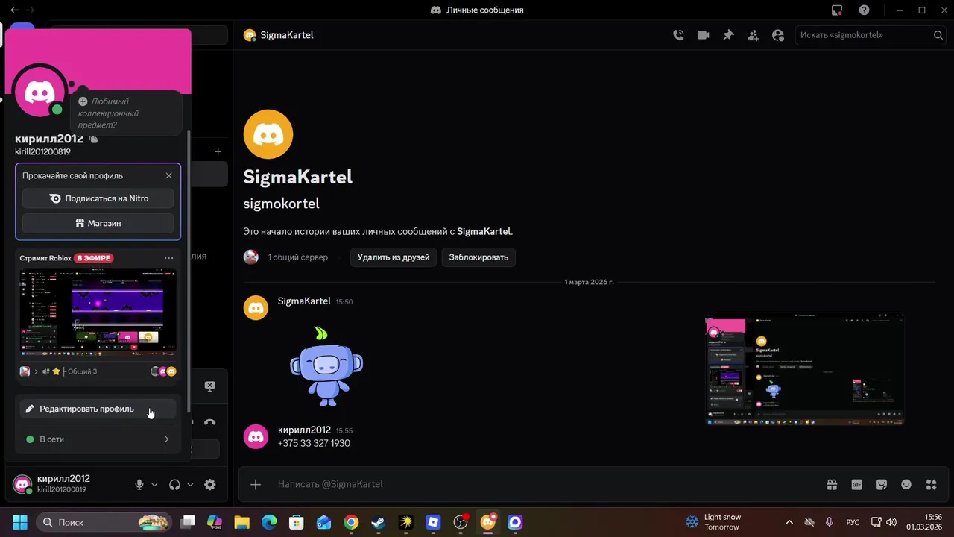Click кирилл2012 message author name
Screen dimensions: 954x537
tap(304, 430)
